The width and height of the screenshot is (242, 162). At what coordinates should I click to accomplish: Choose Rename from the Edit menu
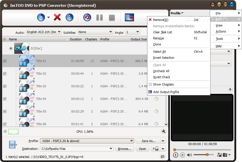pyautogui.click(x=179, y=38)
